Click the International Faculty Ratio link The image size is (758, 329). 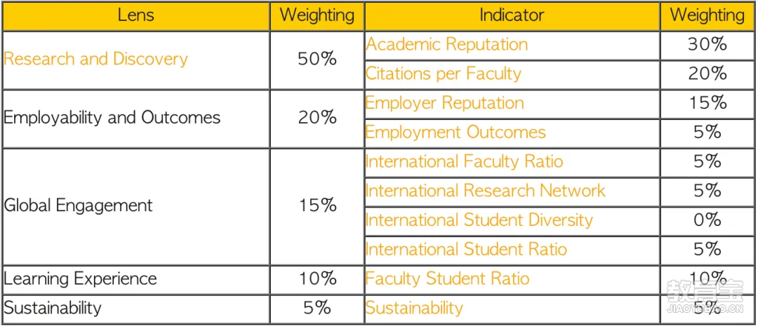click(x=464, y=161)
